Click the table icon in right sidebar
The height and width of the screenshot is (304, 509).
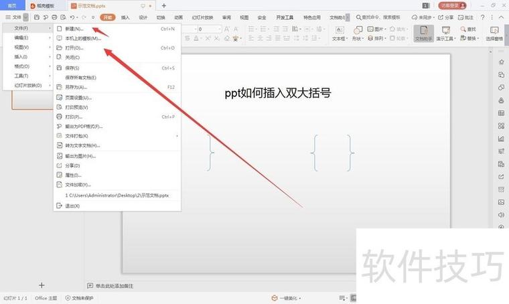pos(501,113)
